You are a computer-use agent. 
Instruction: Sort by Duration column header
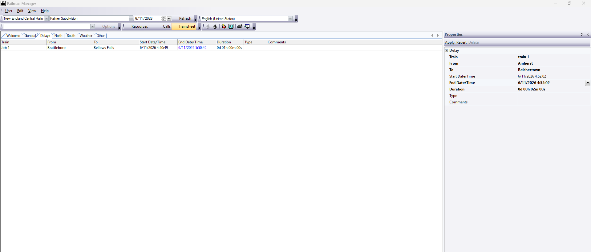[230, 42]
